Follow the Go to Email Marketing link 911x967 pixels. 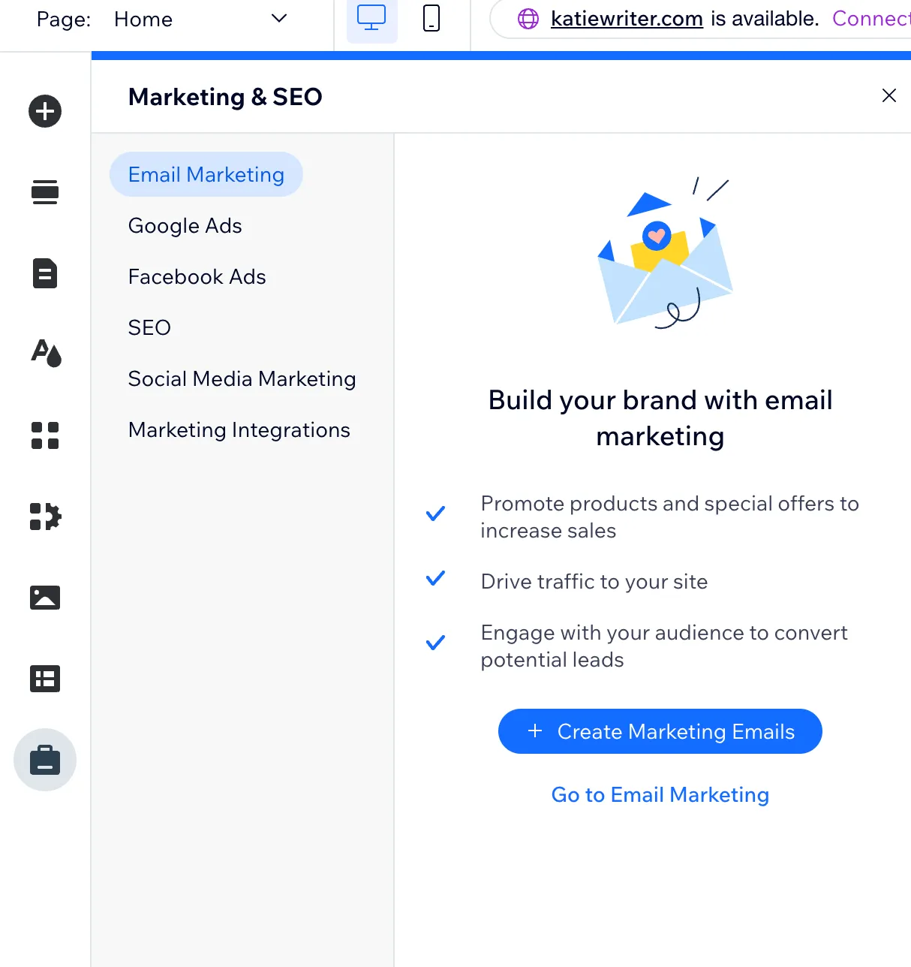660,795
